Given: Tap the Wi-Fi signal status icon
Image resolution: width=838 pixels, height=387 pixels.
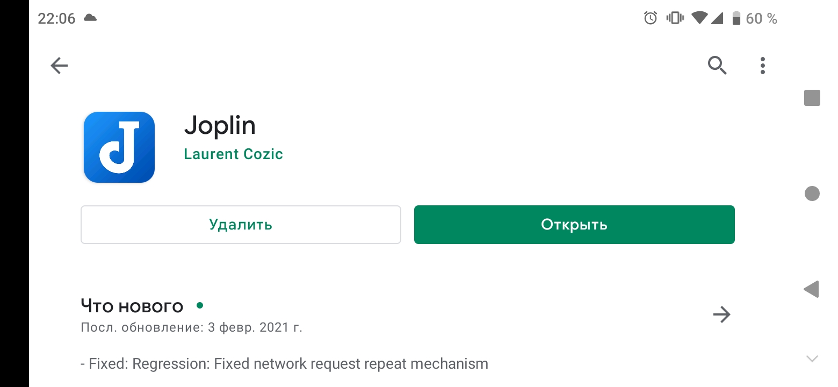Looking at the screenshot, I should coord(699,18).
